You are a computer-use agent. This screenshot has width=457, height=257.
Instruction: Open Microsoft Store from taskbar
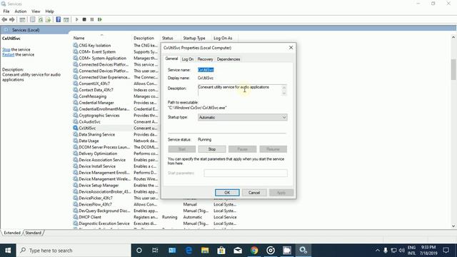click(221, 251)
